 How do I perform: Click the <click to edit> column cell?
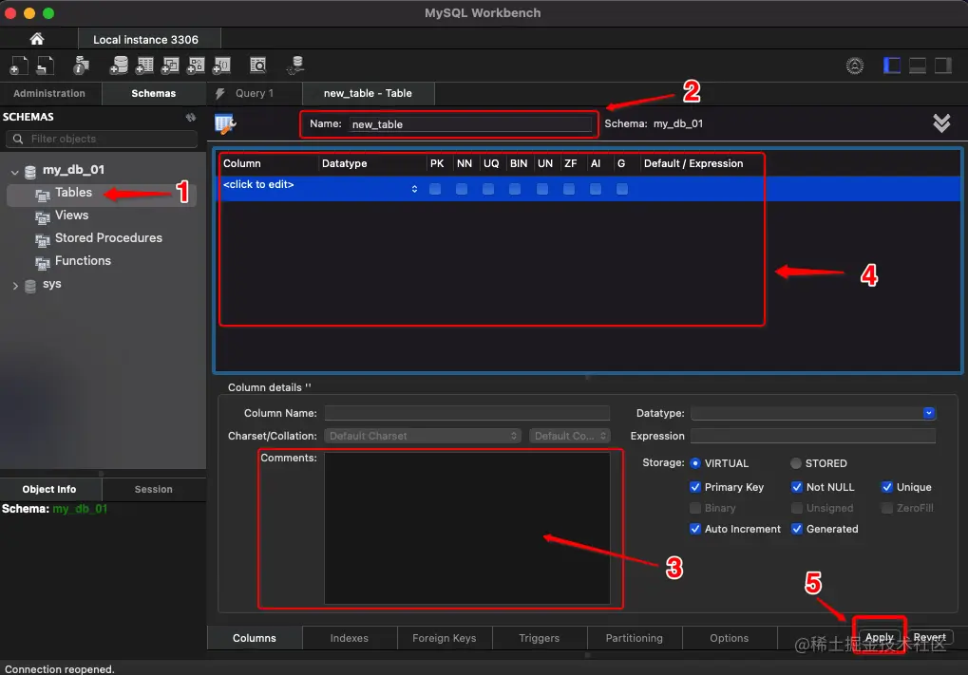click(x=258, y=184)
